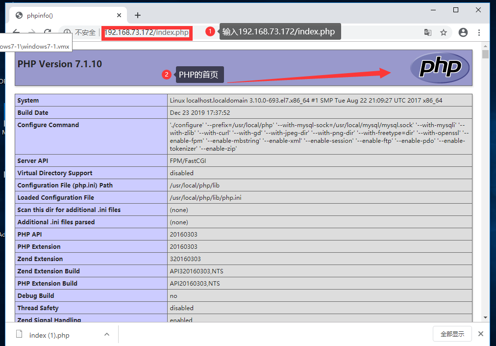The image size is (496, 346).
Task: Maximize the browser window
Action: [x=456, y=10]
